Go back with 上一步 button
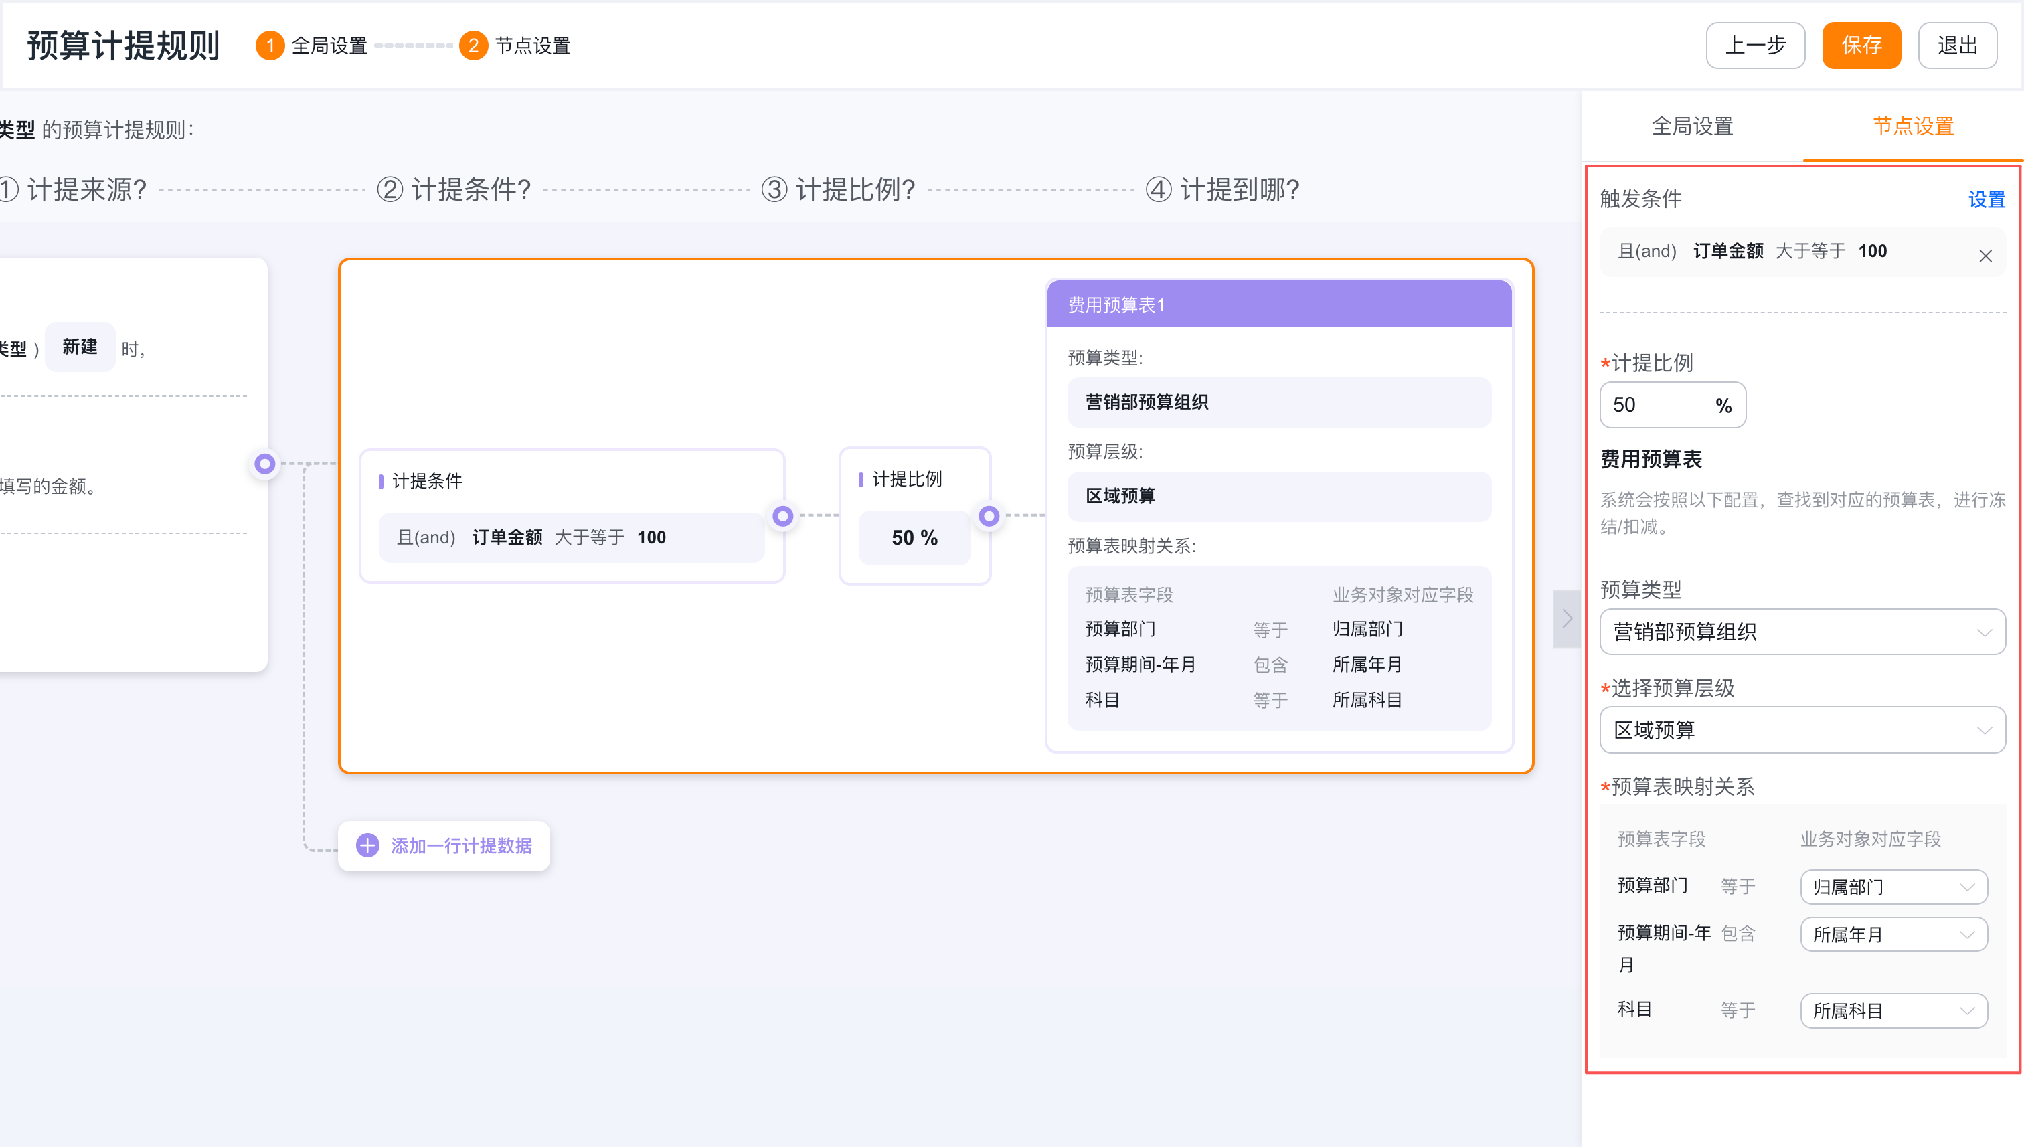 click(x=1756, y=46)
